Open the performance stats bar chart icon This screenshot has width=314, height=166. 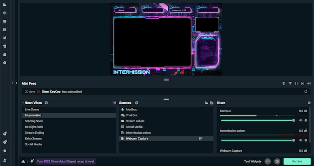click(x=23, y=162)
